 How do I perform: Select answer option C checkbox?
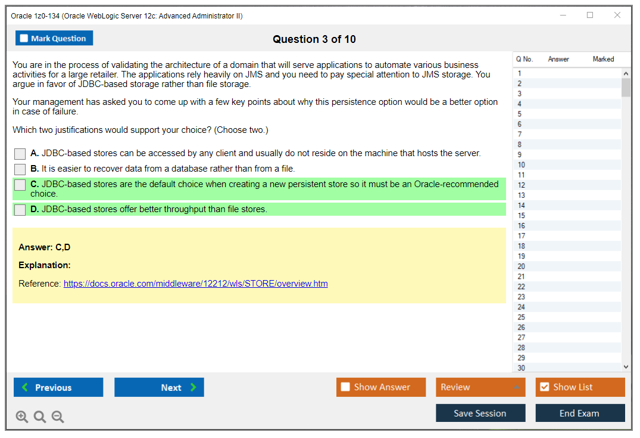coord(20,185)
